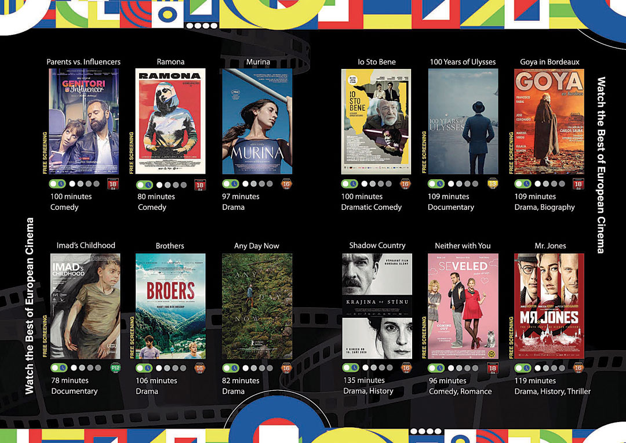
Task: Click the 'Drama, History, Thriller' genre text
Action: click(552, 391)
